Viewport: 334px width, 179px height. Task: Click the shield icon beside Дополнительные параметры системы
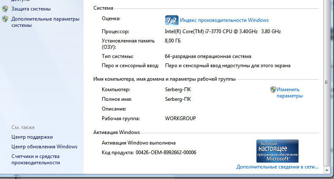5,19
